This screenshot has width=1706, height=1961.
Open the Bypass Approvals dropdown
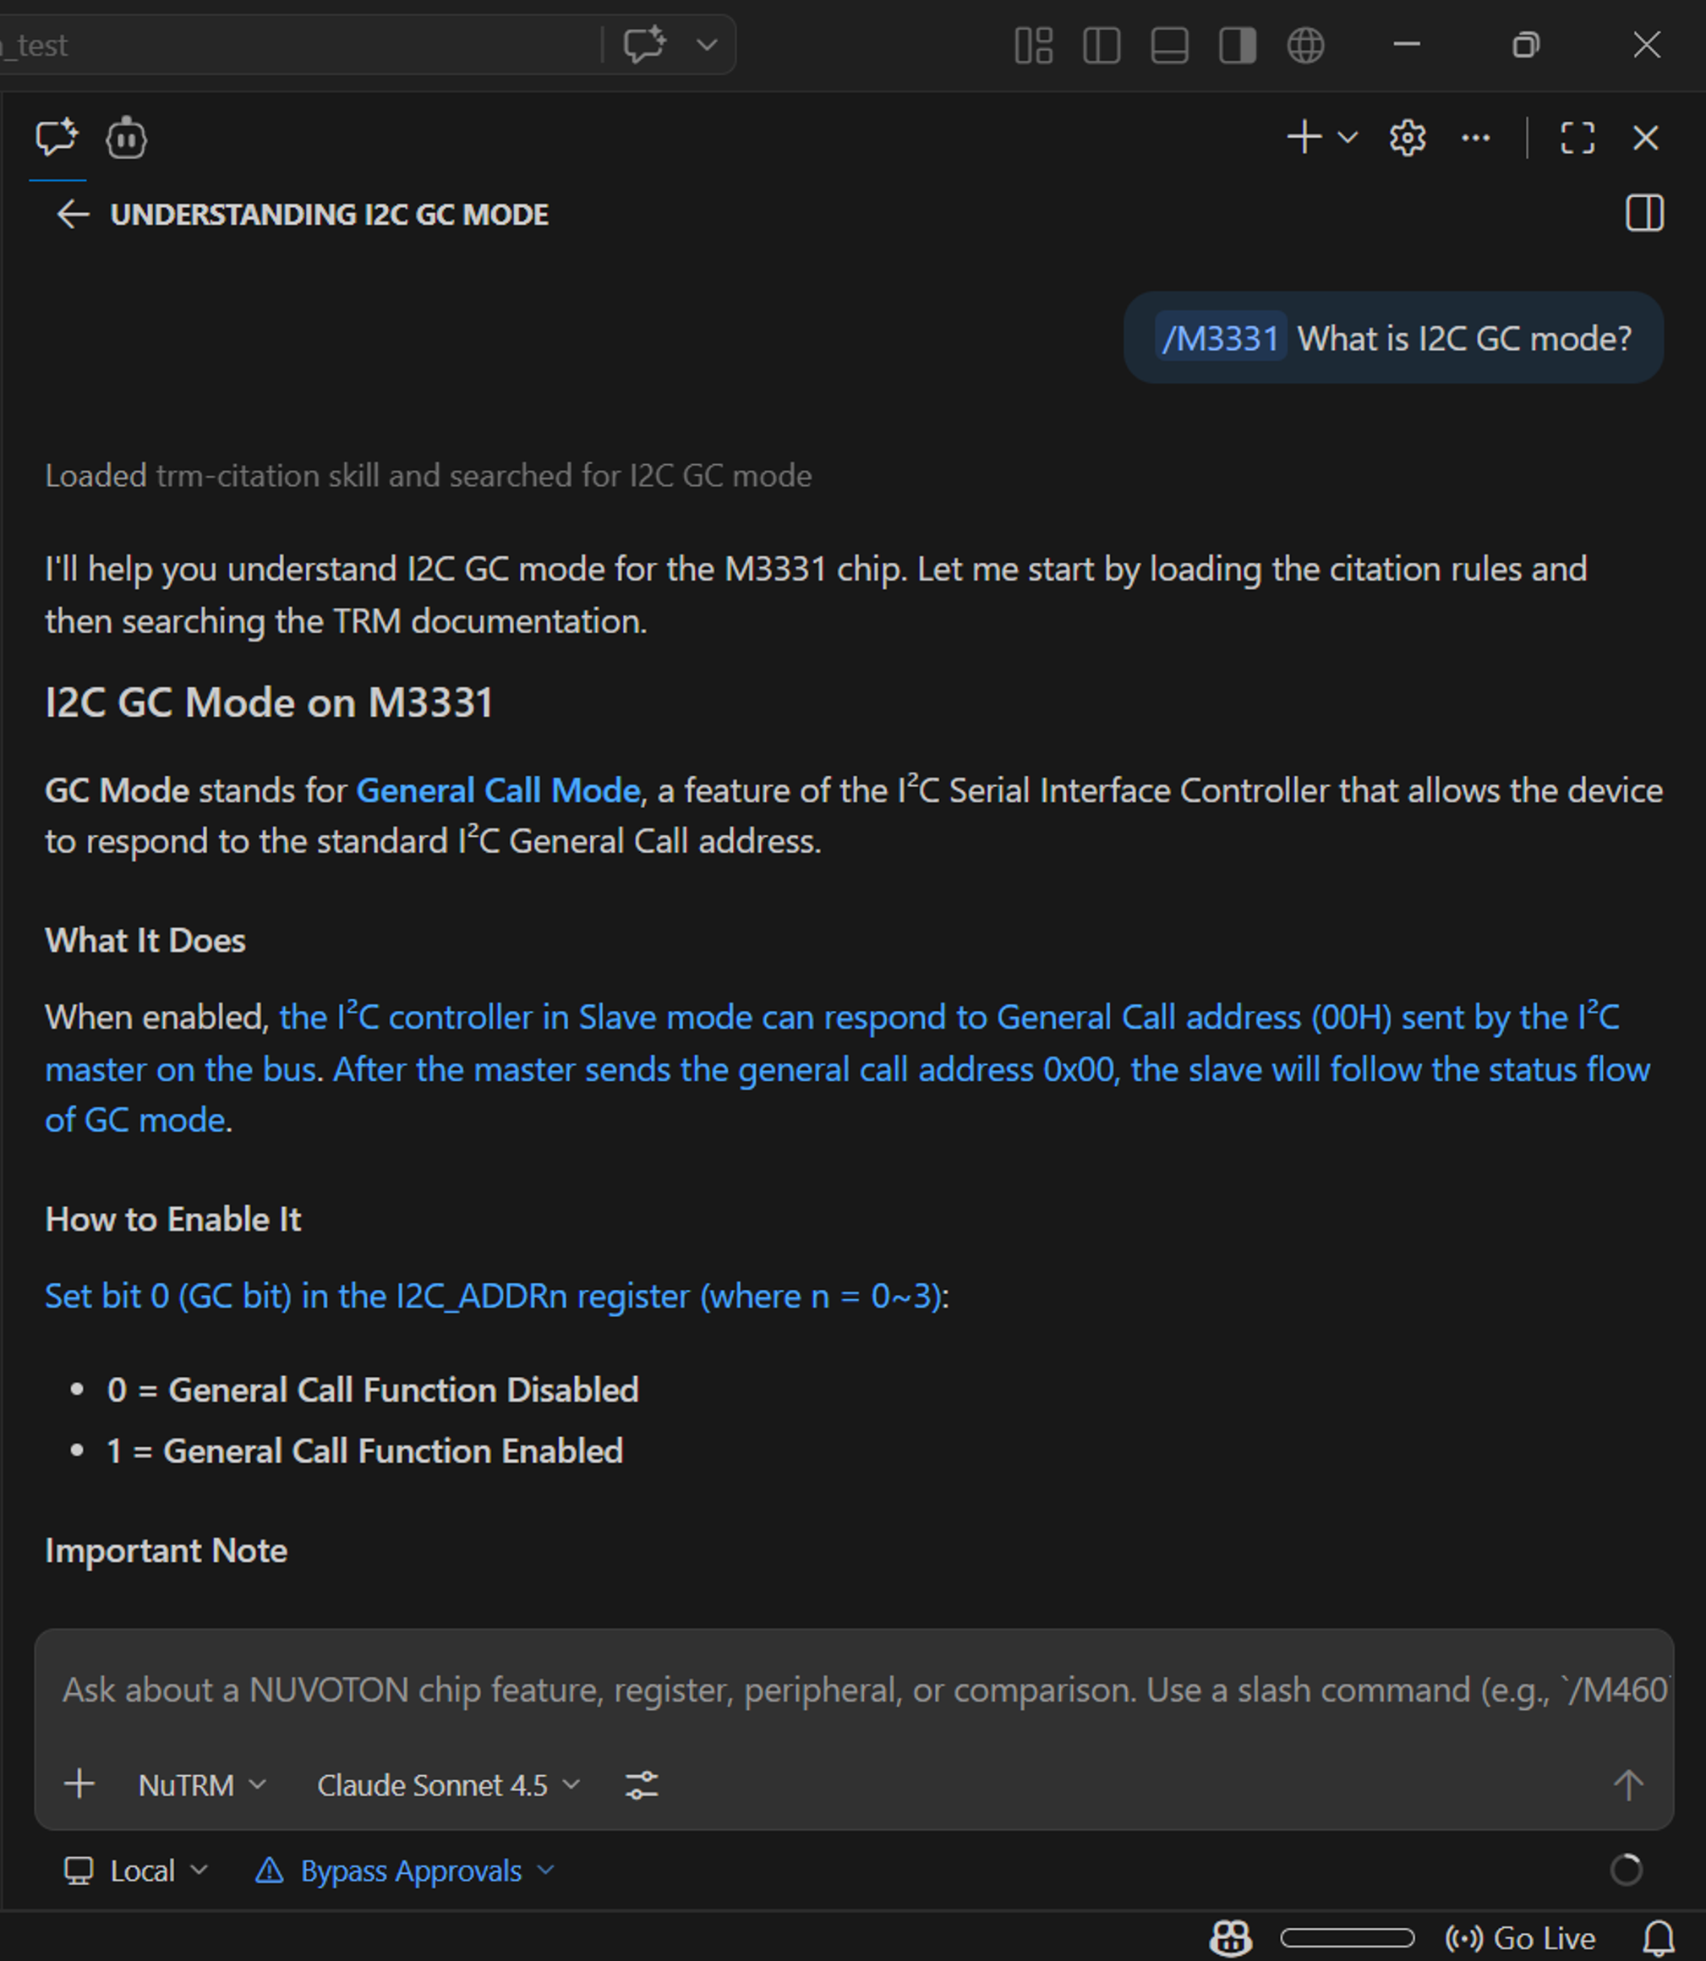[x=405, y=1871]
